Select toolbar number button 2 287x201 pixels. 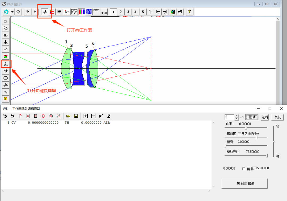pyautogui.click(x=121, y=12)
